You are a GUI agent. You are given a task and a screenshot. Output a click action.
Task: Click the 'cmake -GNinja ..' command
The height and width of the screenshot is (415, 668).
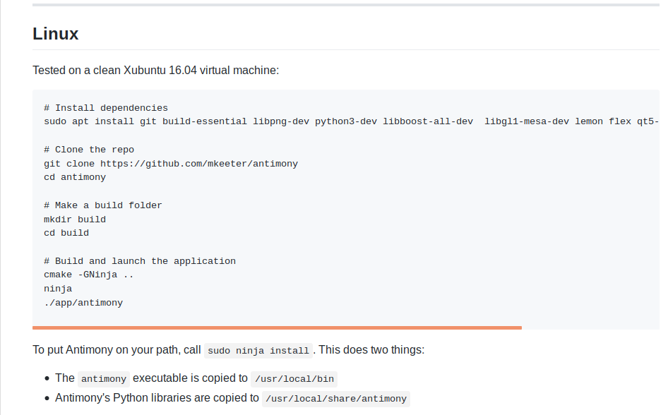click(88, 275)
